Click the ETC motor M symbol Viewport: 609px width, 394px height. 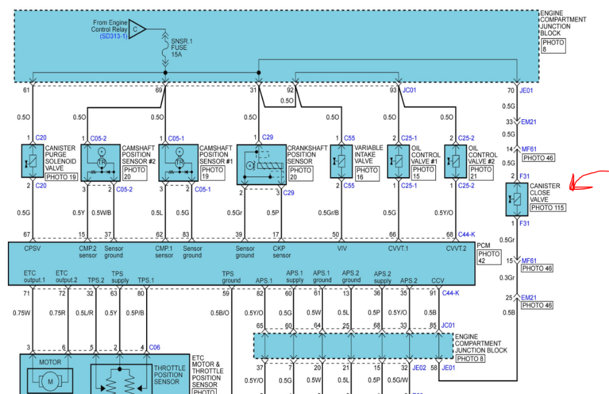[x=50, y=381]
